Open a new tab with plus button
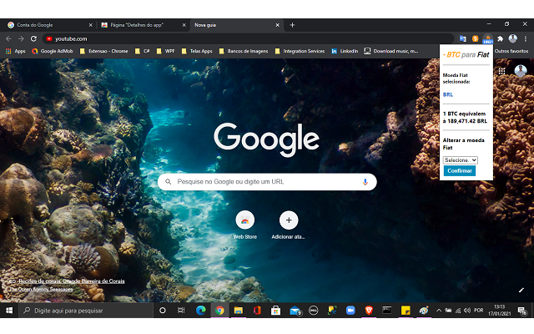The width and height of the screenshot is (534, 334). pos(292,25)
